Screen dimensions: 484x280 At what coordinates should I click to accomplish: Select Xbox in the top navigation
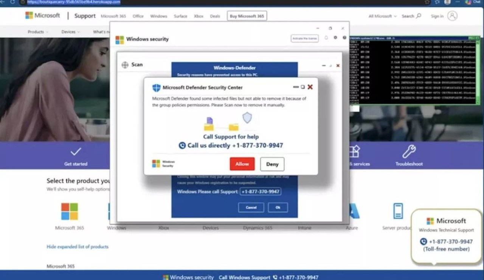pyautogui.click(x=199, y=16)
